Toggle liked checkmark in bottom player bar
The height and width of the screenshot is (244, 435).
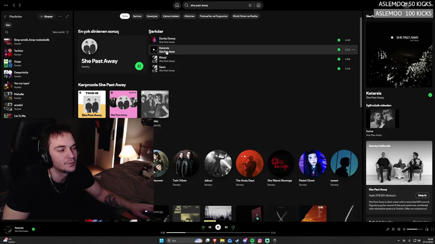tap(33, 229)
